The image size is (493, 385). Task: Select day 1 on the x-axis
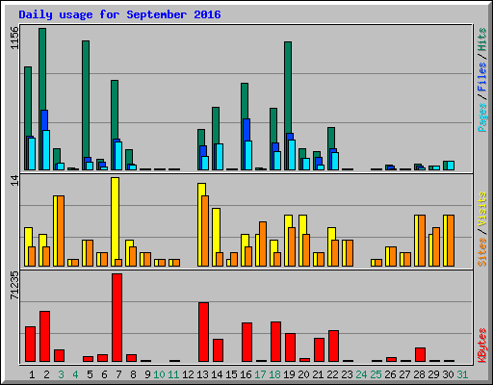[32, 374]
